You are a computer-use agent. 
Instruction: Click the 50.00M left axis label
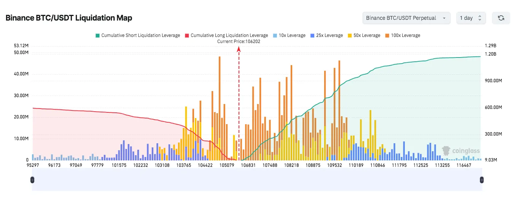pyautogui.click(x=21, y=53)
